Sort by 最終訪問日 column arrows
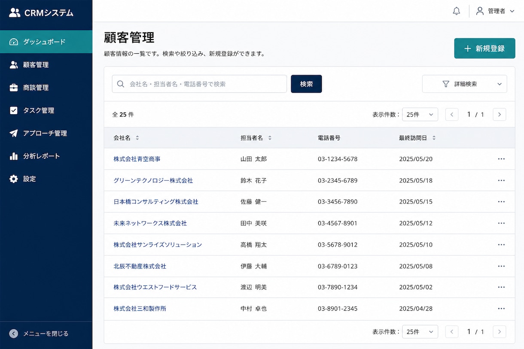The image size is (524, 349). tap(434, 138)
